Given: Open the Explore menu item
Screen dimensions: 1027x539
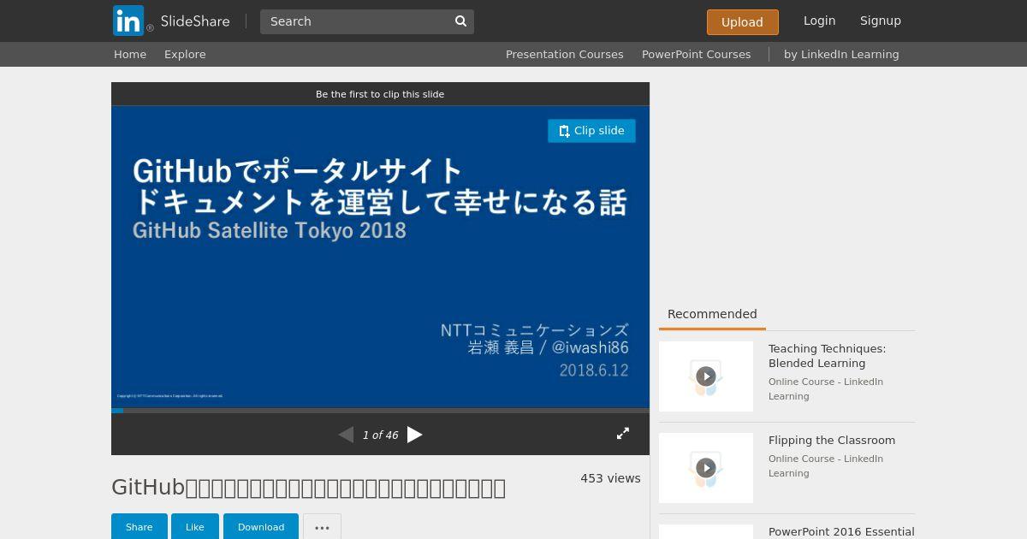Looking at the screenshot, I should coord(185,54).
